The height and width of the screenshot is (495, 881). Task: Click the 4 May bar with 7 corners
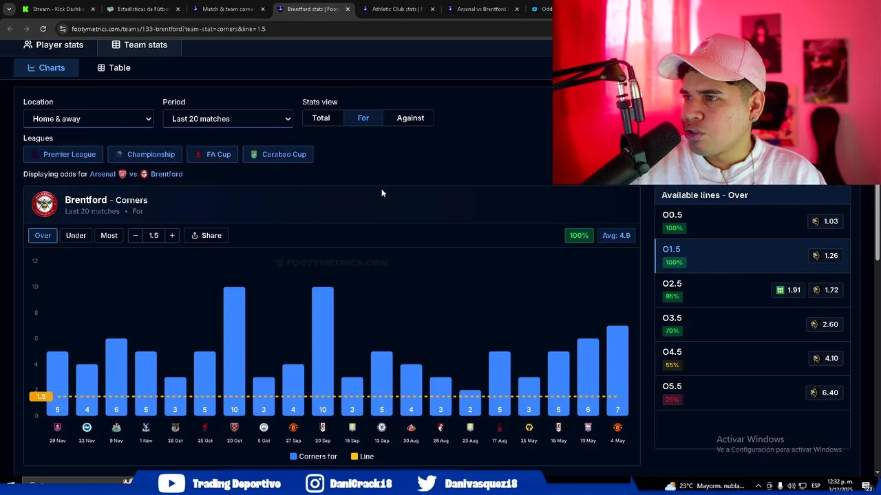[617, 371]
